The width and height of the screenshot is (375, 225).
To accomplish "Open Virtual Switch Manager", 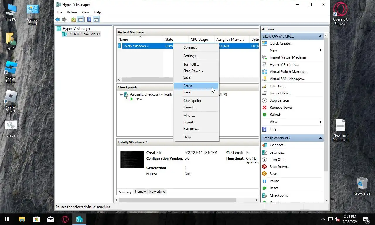I will [289, 72].
